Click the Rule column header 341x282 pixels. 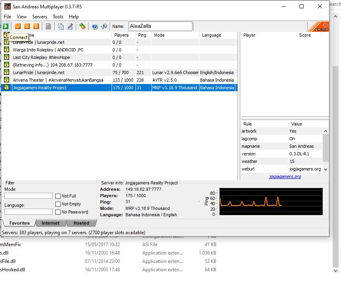click(265, 124)
